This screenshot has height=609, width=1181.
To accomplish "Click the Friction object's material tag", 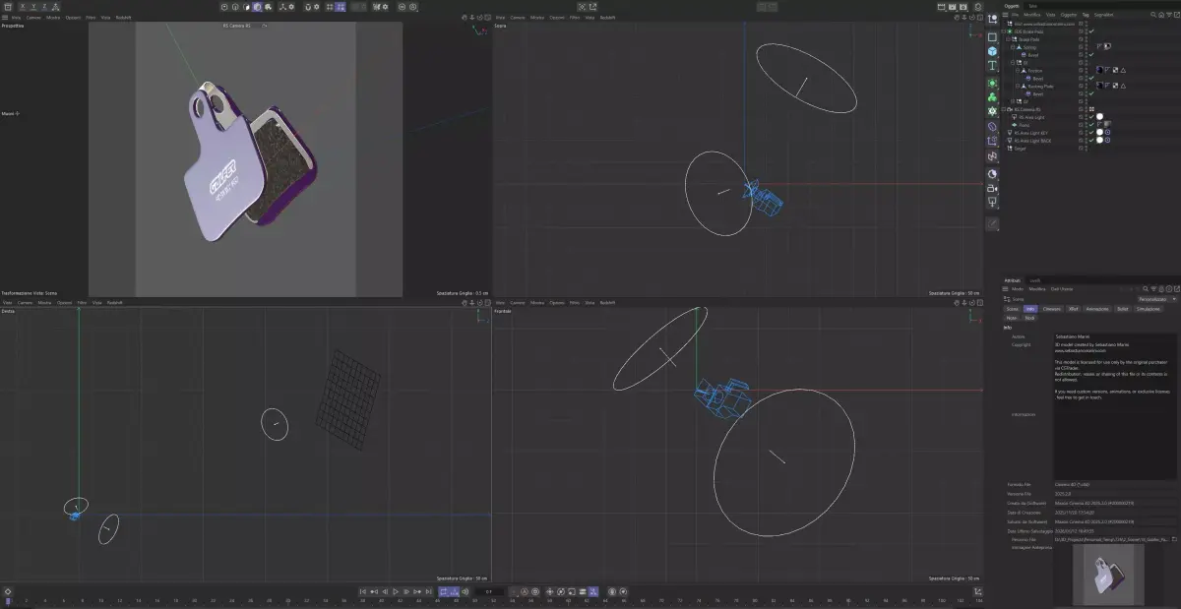I will [x=1099, y=70].
